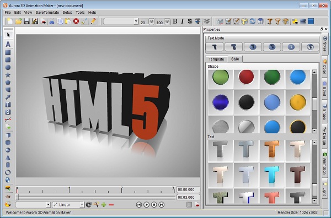The image size is (331, 218).
Task: Click the copy icon in toolbar
Action: point(60,21)
